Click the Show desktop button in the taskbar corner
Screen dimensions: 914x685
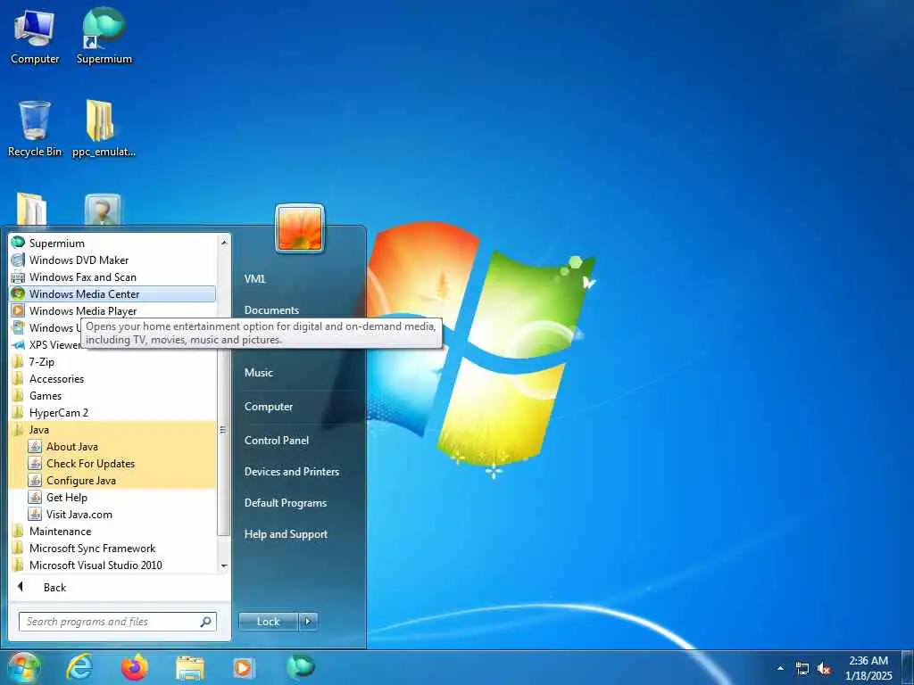click(908, 668)
